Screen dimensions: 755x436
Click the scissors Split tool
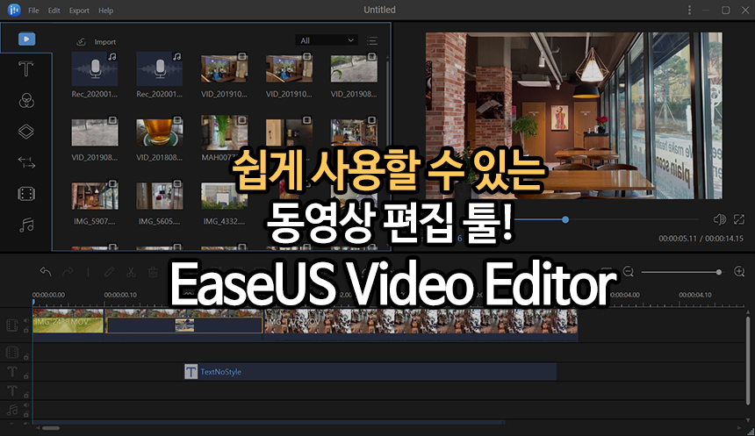click(x=131, y=272)
